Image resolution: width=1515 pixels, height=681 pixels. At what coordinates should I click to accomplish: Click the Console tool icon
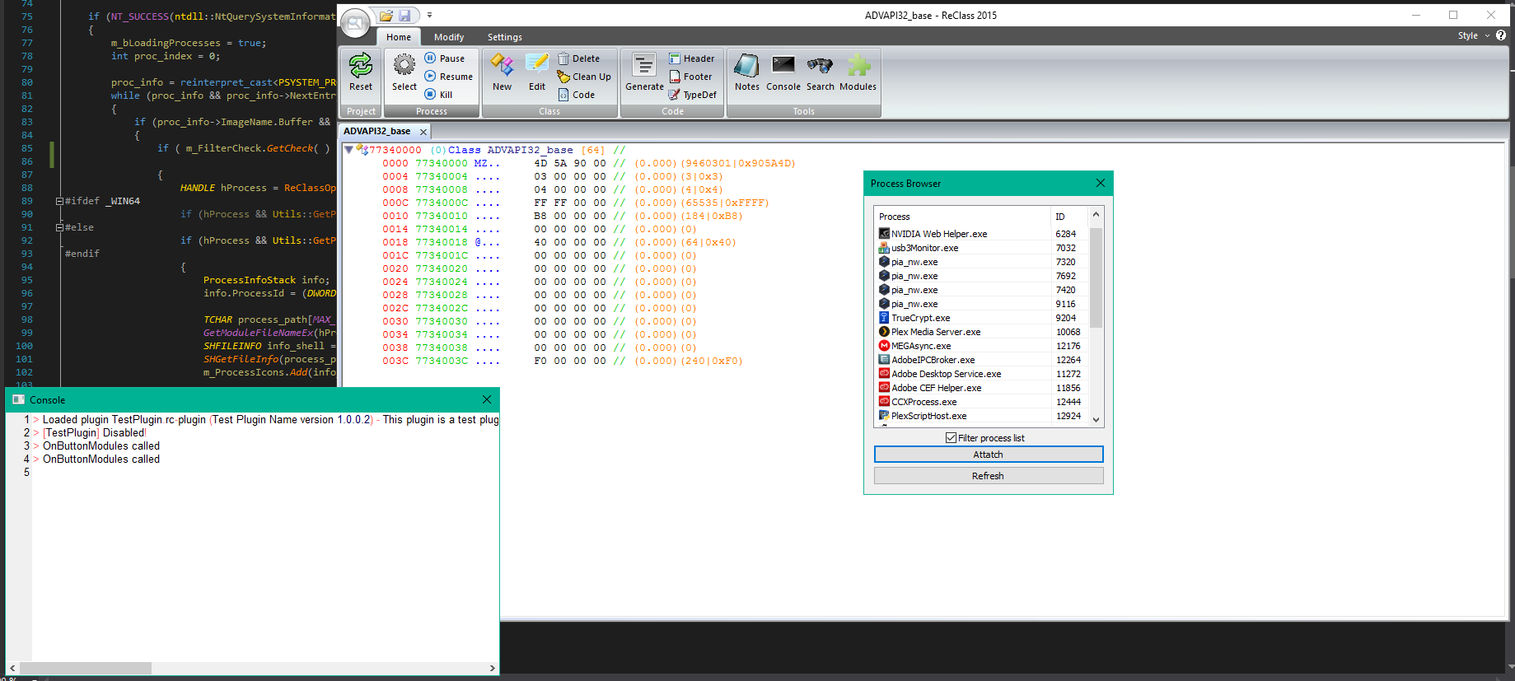click(783, 66)
